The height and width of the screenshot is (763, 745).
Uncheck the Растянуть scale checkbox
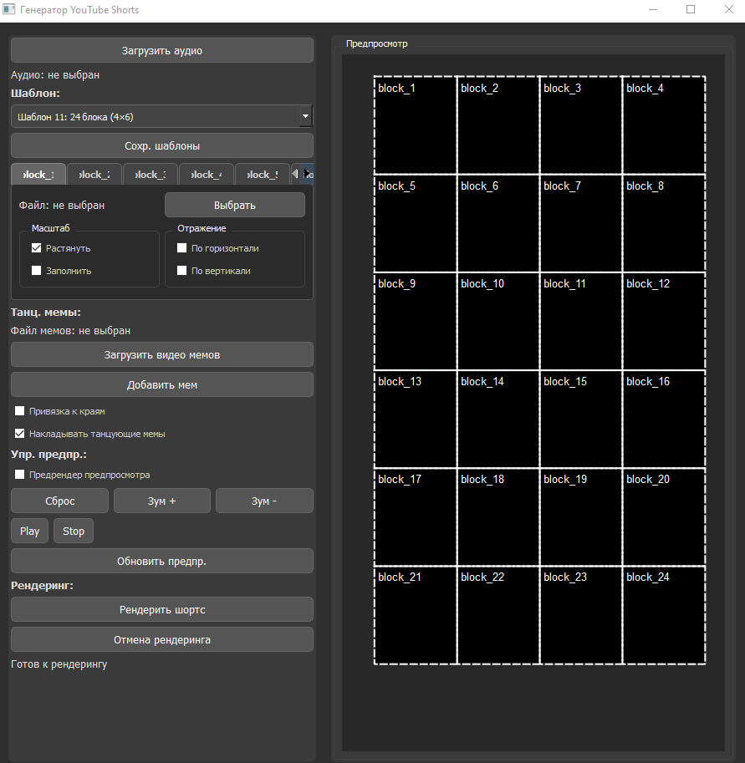click(37, 248)
